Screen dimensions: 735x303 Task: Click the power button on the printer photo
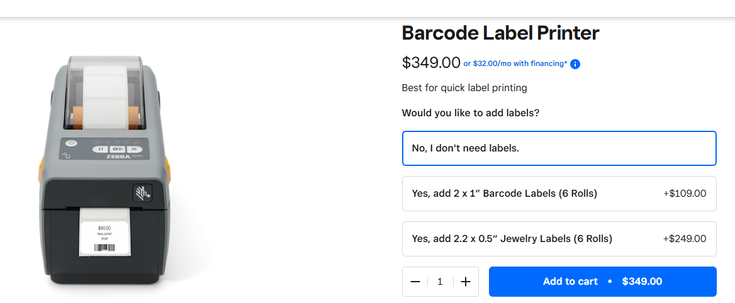71,143
